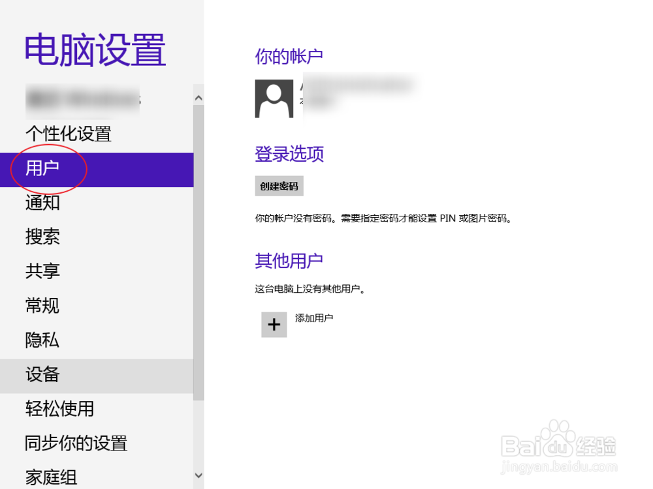Click the password notice mentioning PIN
This screenshot has height=489, width=653.
(x=383, y=218)
